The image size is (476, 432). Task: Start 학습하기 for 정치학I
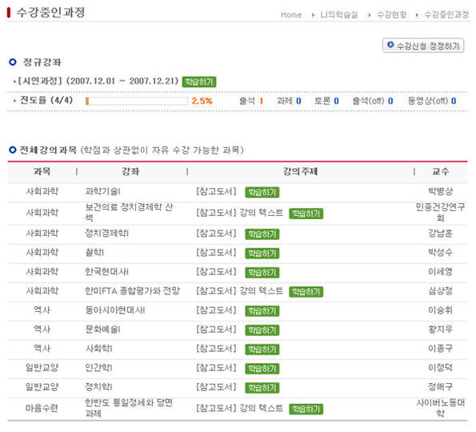click(x=262, y=388)
